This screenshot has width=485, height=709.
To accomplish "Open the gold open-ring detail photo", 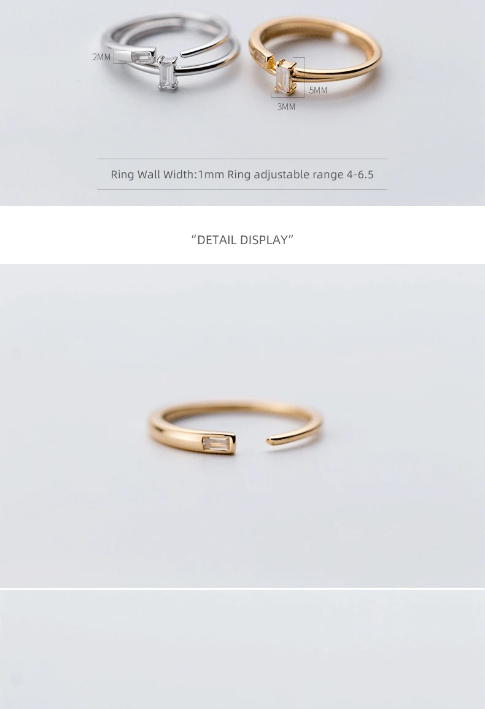I will [243, 426].
